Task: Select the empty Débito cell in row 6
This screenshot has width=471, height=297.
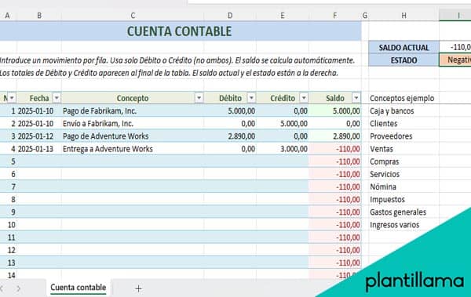Action: pyautogui.click(x=230, y=174)
